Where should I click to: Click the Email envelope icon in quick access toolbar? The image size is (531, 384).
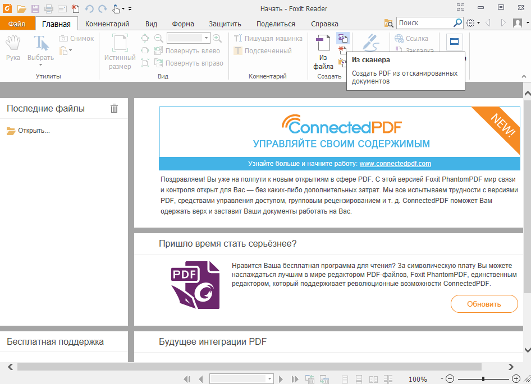click(x=62, y=9)
